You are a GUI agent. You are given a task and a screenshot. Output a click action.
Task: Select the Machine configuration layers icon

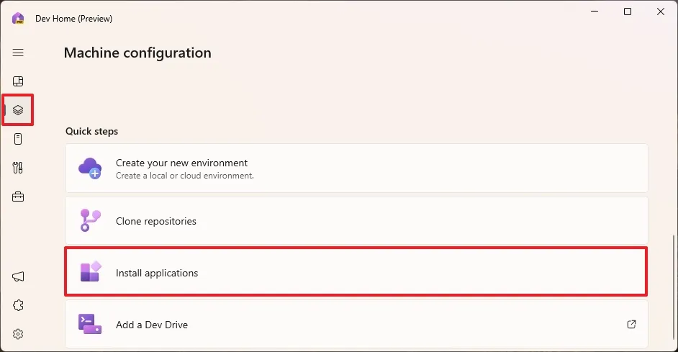[x=18, y=110]
